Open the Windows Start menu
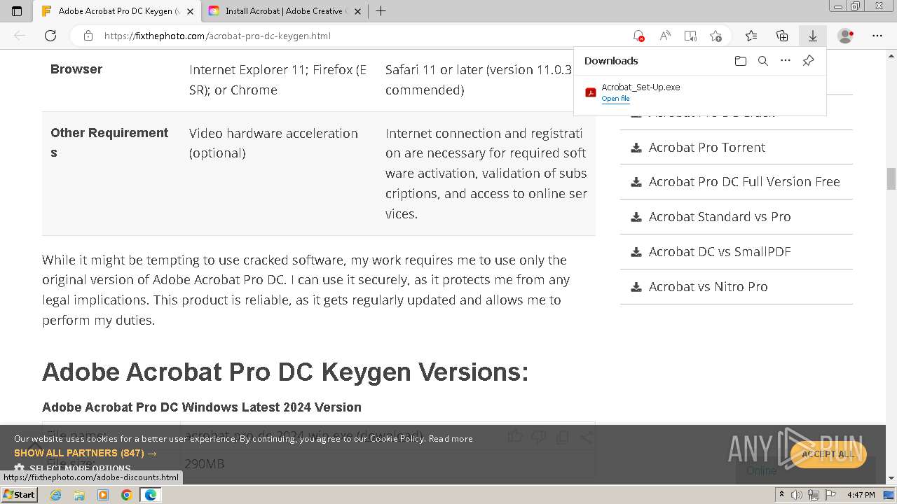Viewport: 897px width, 504px height. (19, 494)
